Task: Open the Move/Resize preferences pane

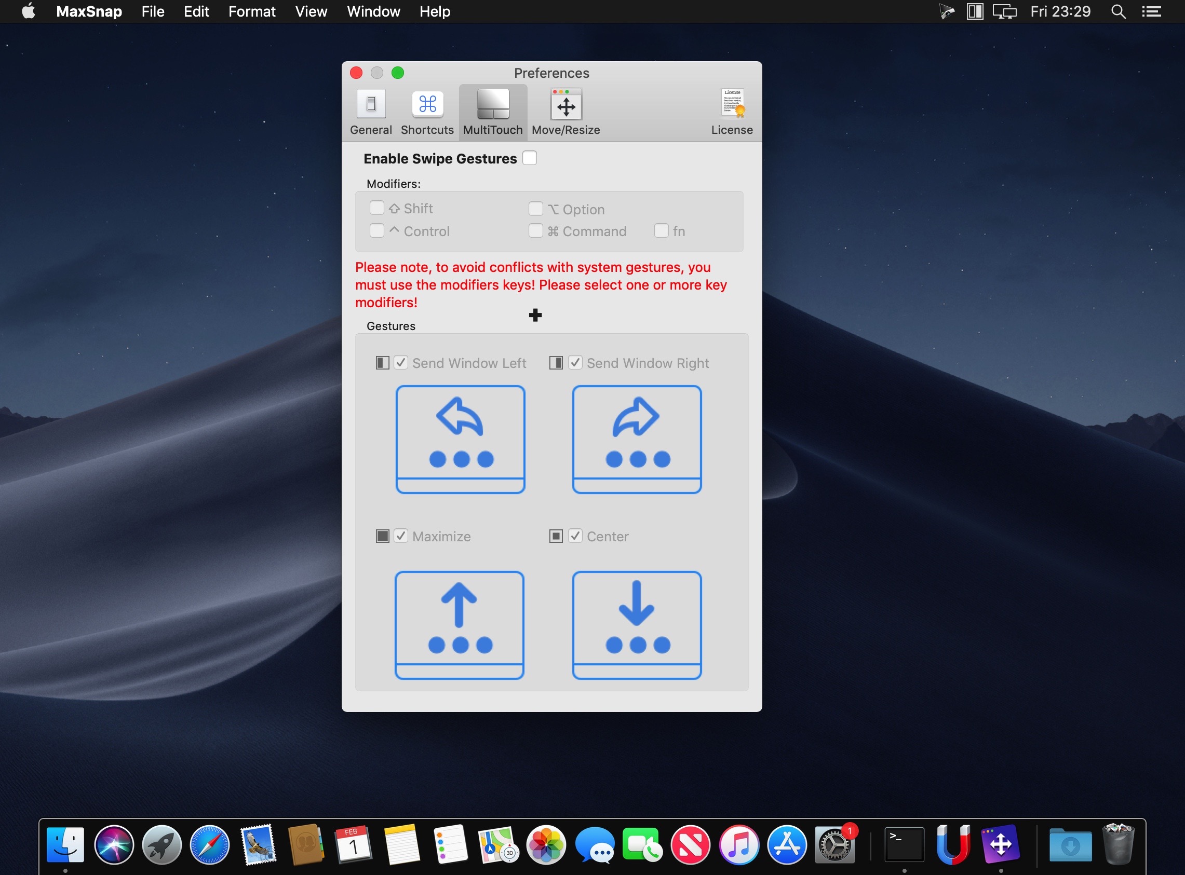Action: coord(565,112)
